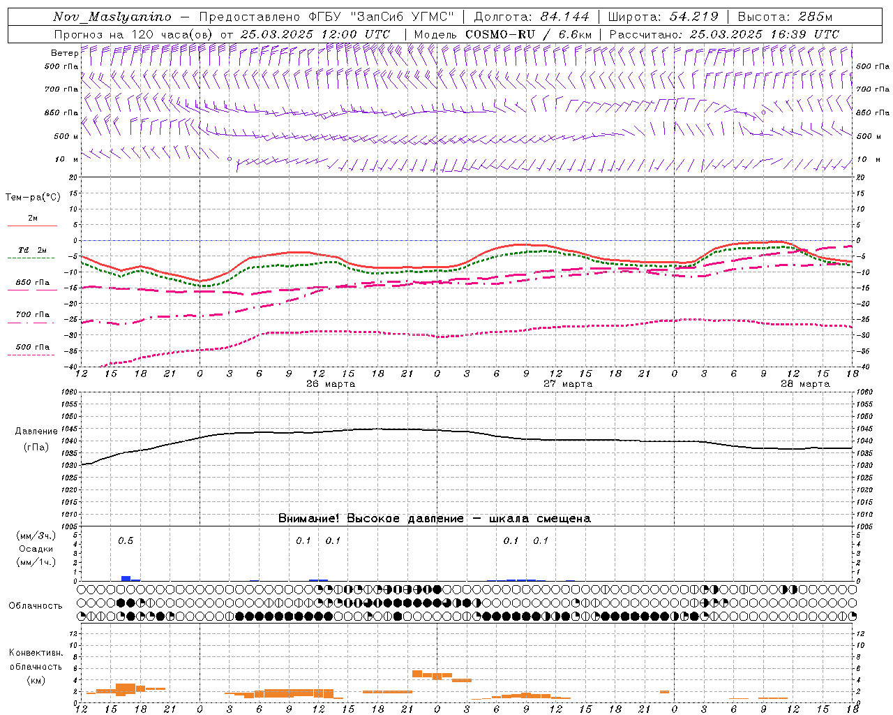Click the 500 гПа temperature legend entry
The height and width of the screenshot is (715, 893).
[32, 347]
